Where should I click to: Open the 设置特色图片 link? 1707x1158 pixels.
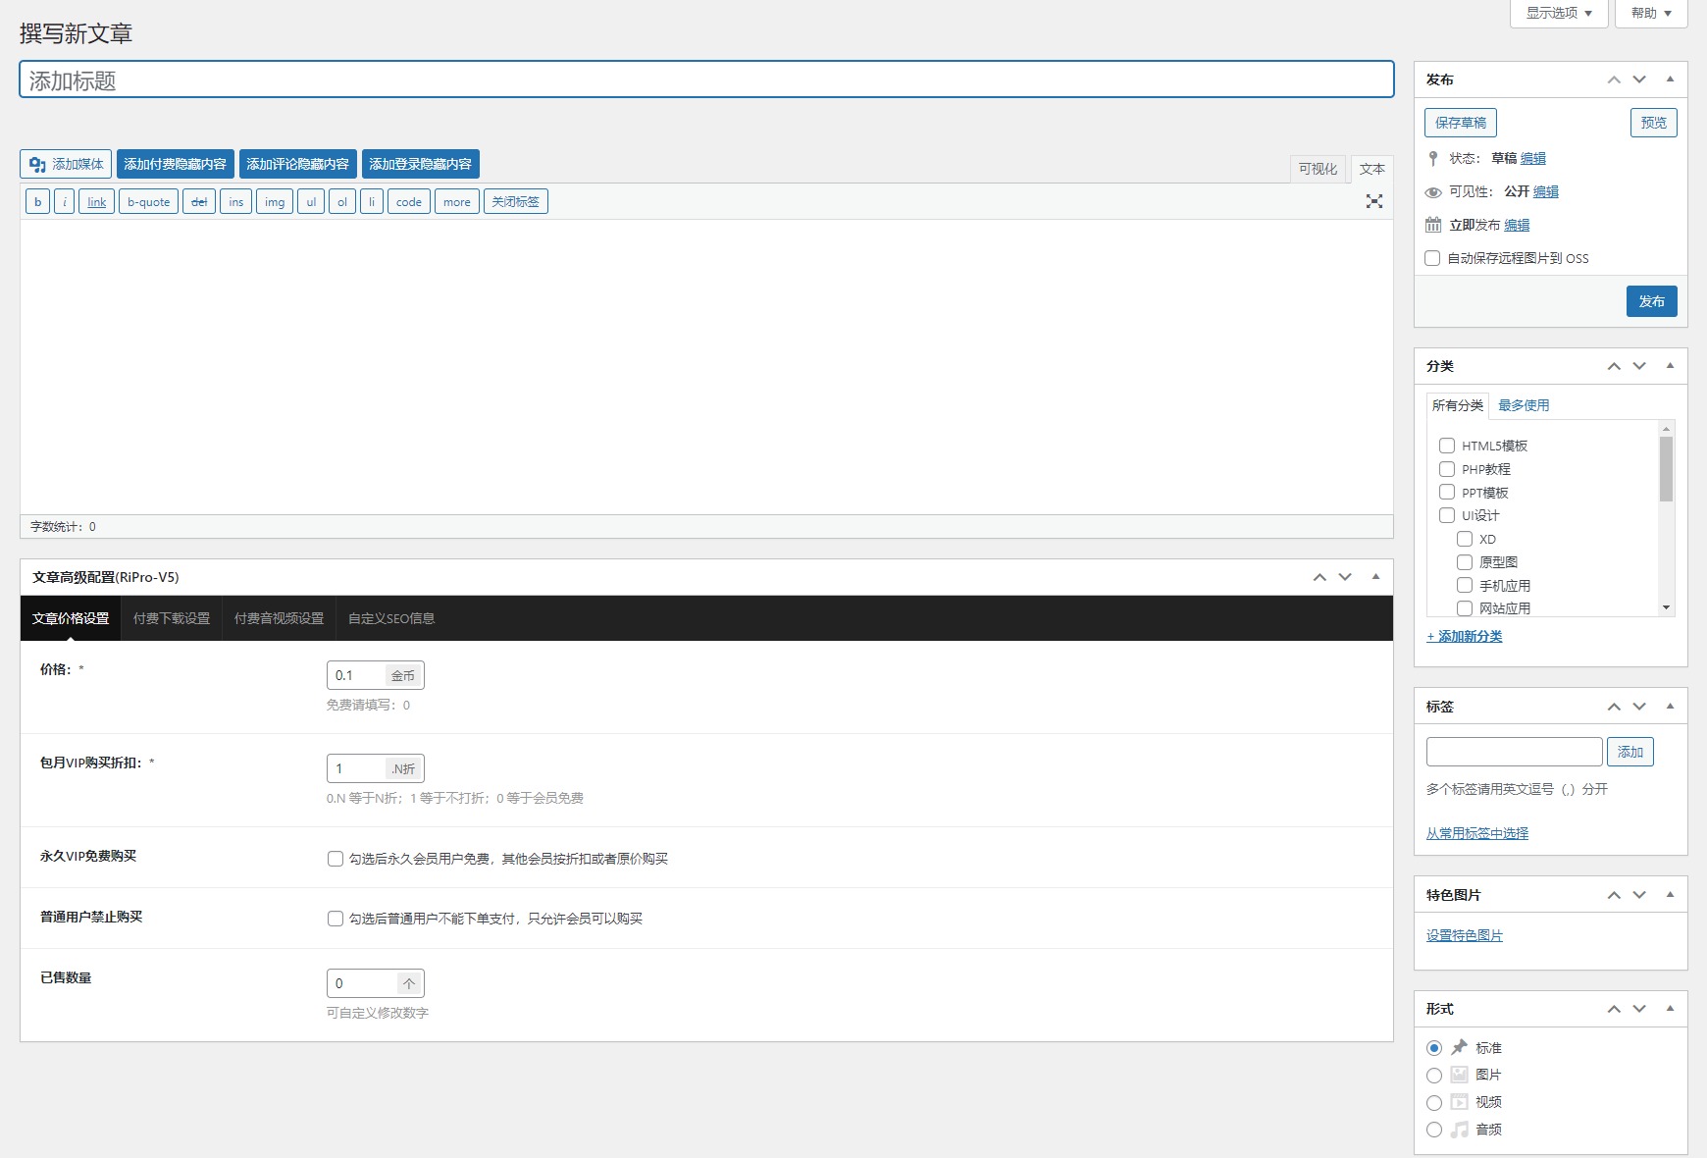click(1464, 935)
